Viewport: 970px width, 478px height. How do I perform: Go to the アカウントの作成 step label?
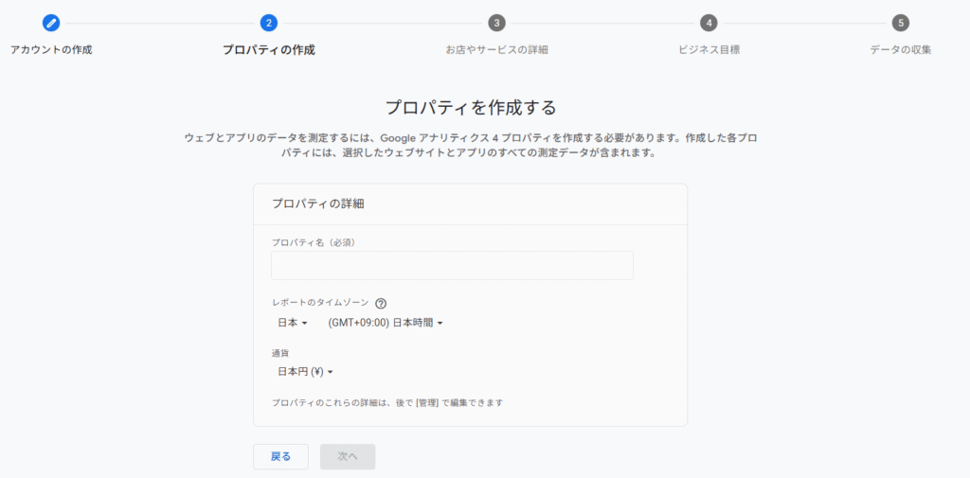pos(51,49)
